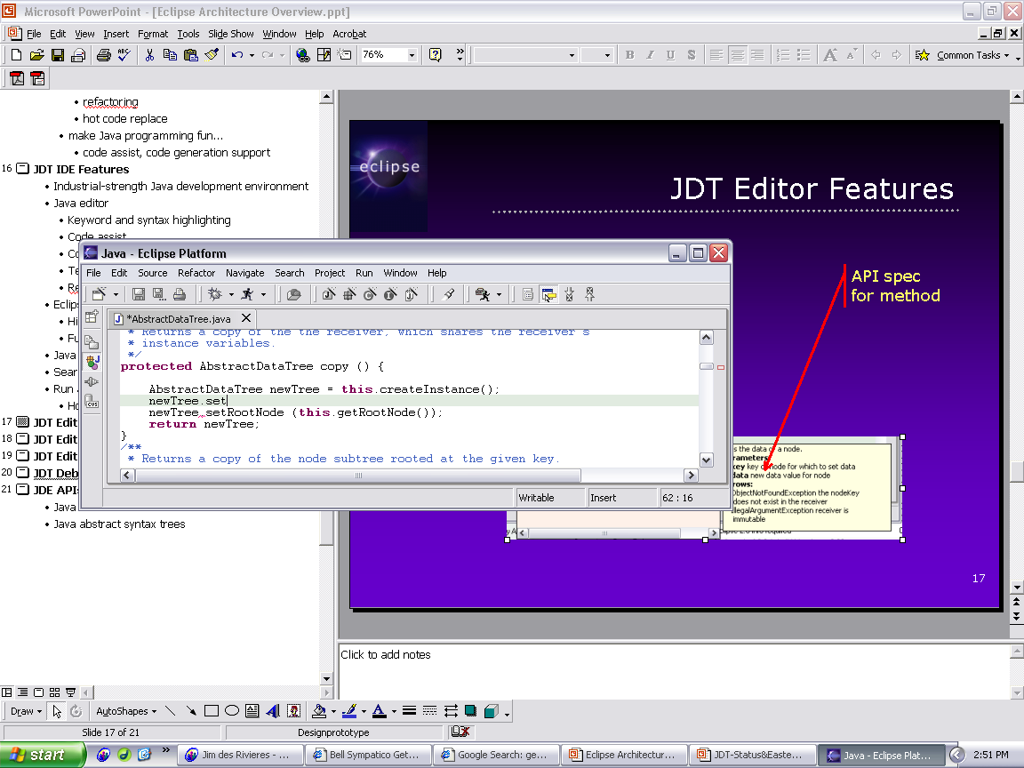Click the Save icon in PowerPoint toolbar

[57, 55]
